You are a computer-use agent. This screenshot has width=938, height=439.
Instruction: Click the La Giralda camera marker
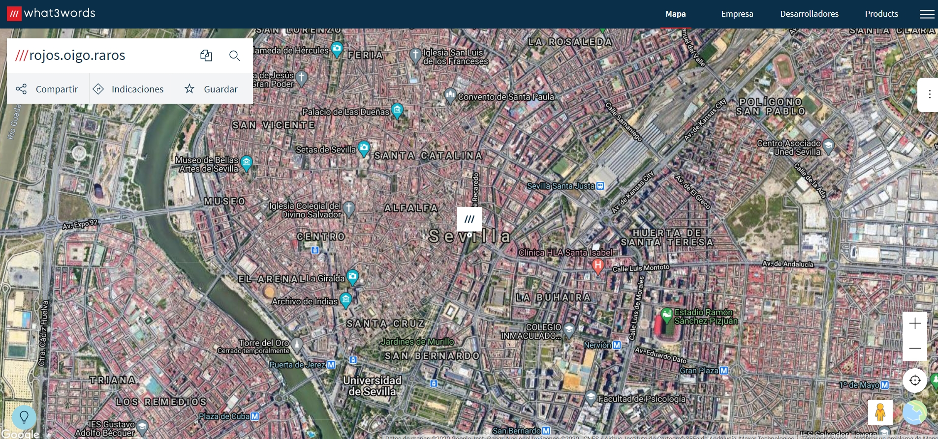click(x=352, y=277)
